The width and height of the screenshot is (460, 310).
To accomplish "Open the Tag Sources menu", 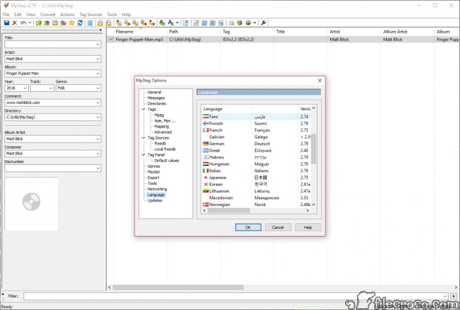I will point(91,14).
